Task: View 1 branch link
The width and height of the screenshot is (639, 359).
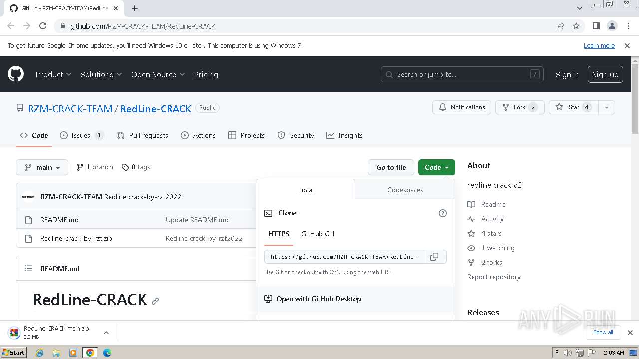Action: pos(95,167)
